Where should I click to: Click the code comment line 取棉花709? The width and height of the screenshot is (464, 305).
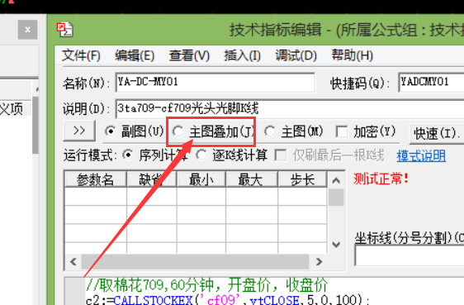point(206,285)
